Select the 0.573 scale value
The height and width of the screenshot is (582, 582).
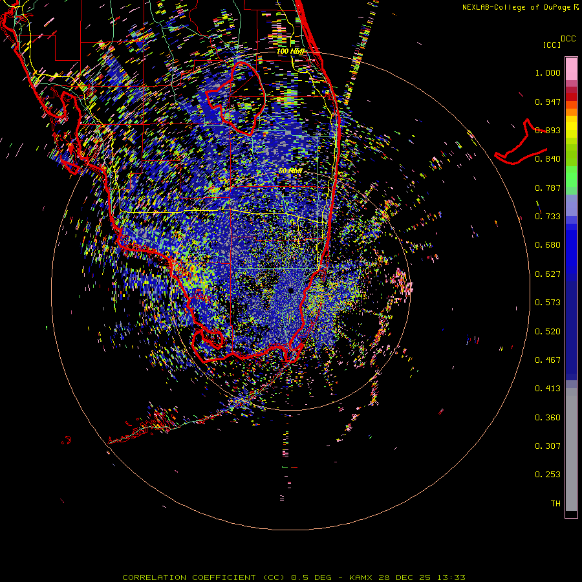(548, 303)
